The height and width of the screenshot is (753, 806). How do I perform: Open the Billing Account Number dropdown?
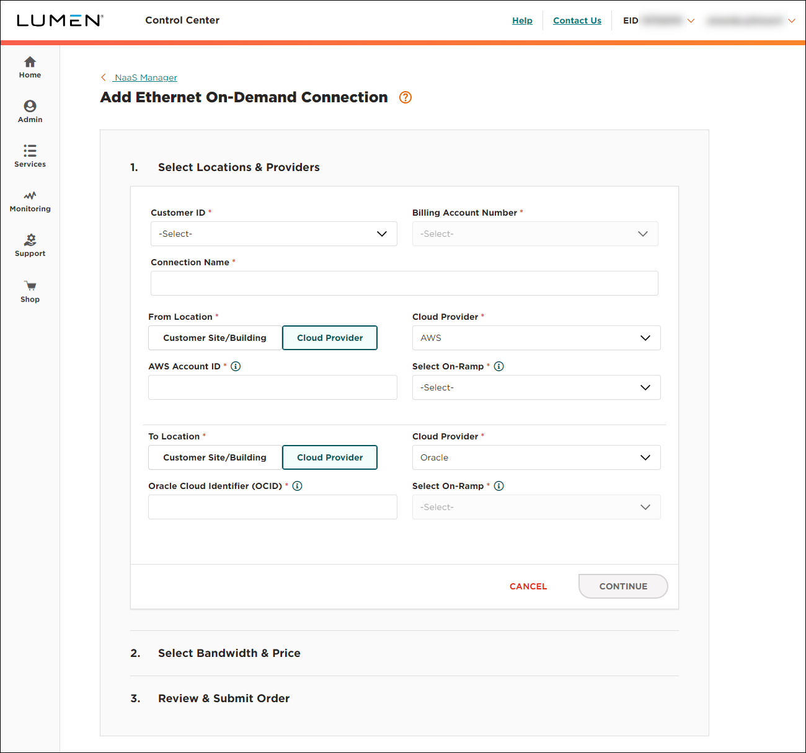point(535,234)
